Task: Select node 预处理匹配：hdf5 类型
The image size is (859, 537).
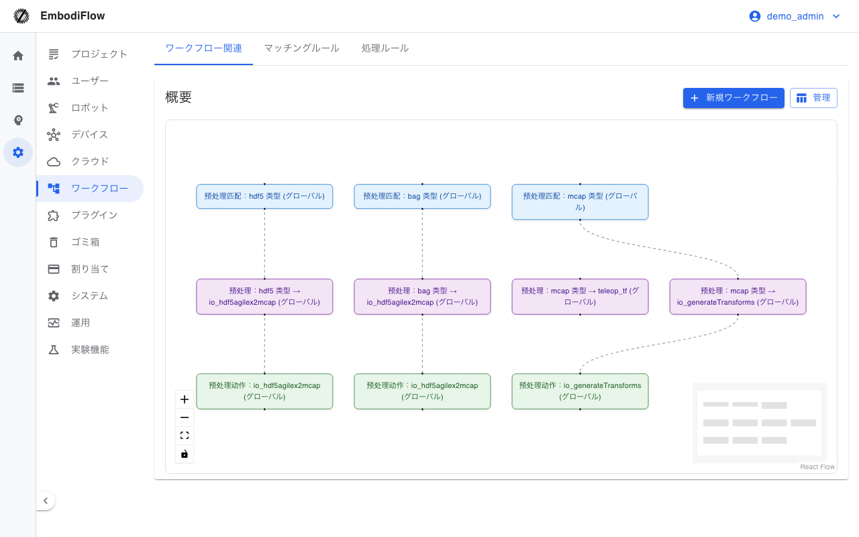Action: (x=264, y=197)
